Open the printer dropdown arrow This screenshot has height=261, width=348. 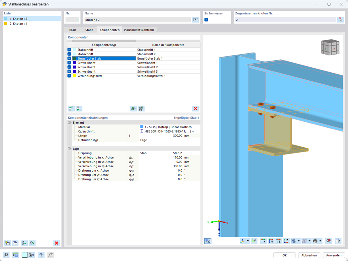click(x=321, y=241)
